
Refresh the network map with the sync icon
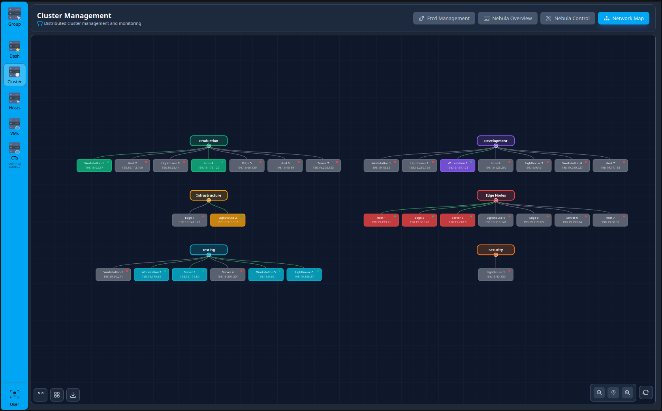click(x=646, y=392)
